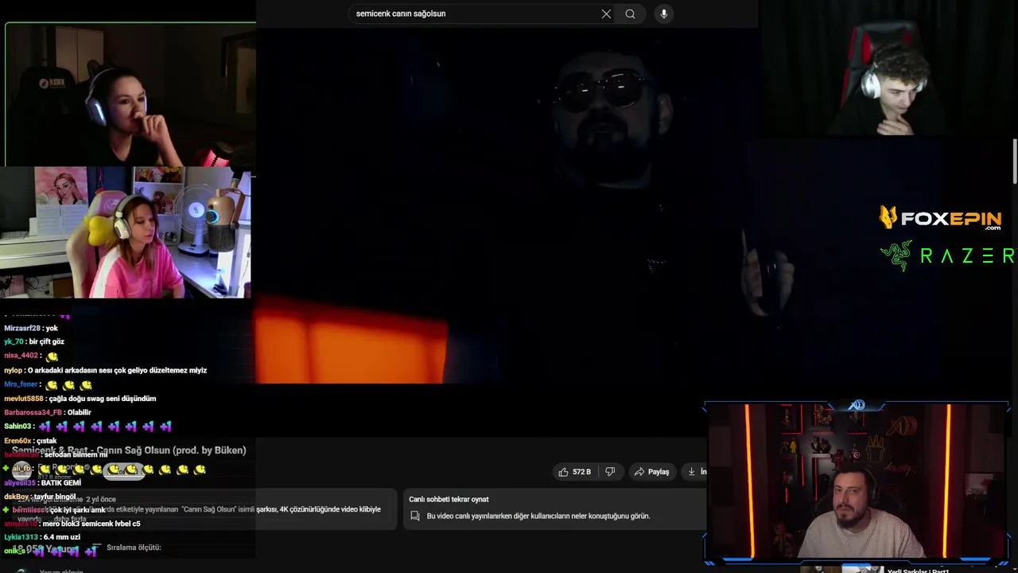Click Barbarossa34_FB message Olabilir
1018x573 pixels.
coord(80,412)
